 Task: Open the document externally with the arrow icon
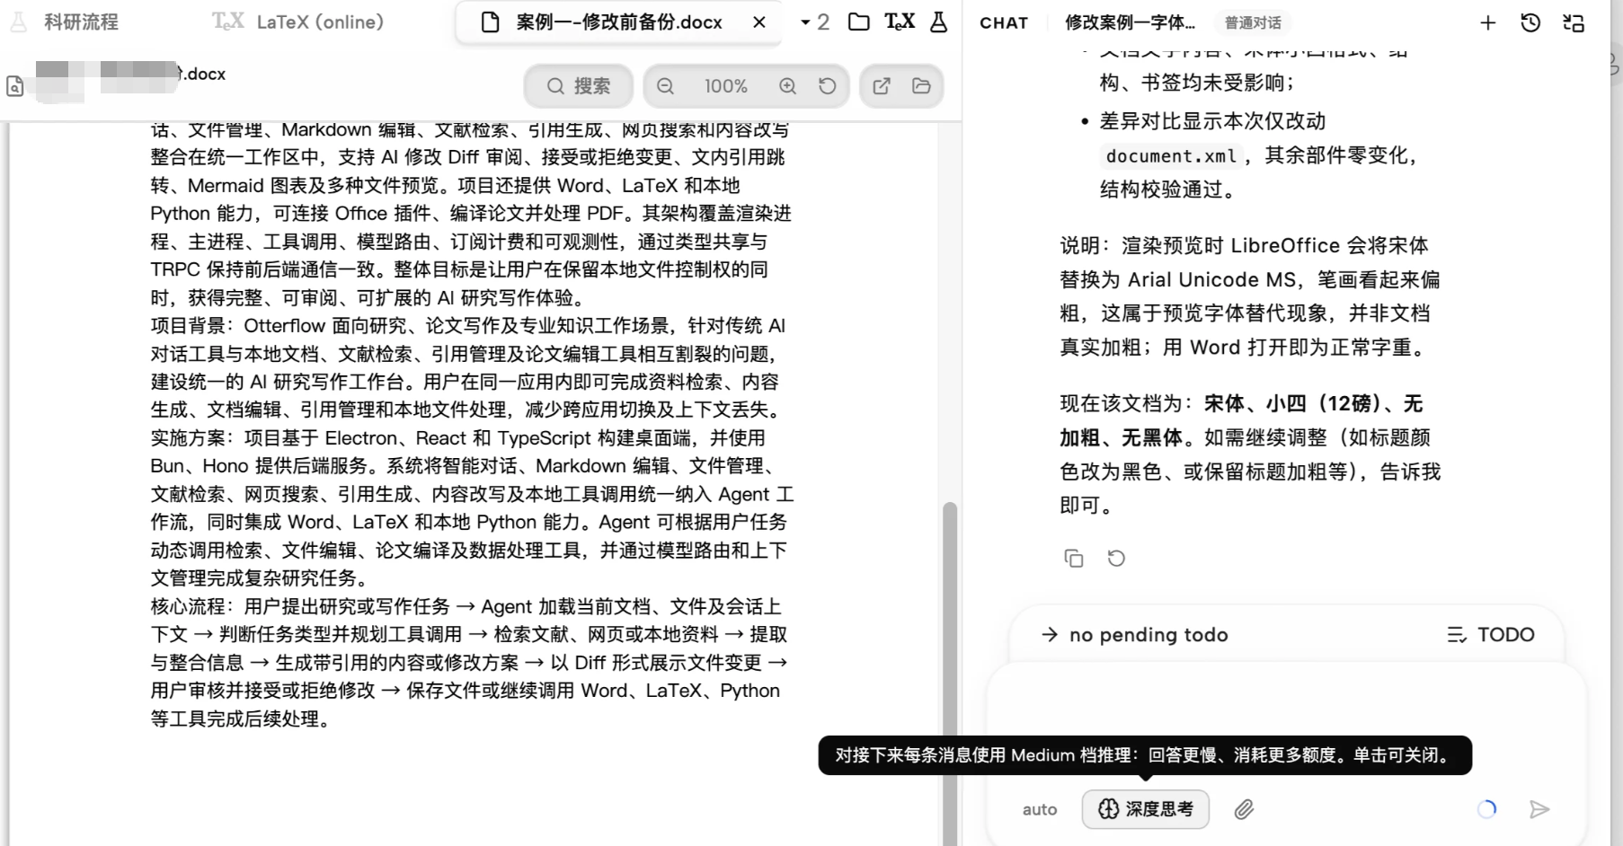point(882,86)
